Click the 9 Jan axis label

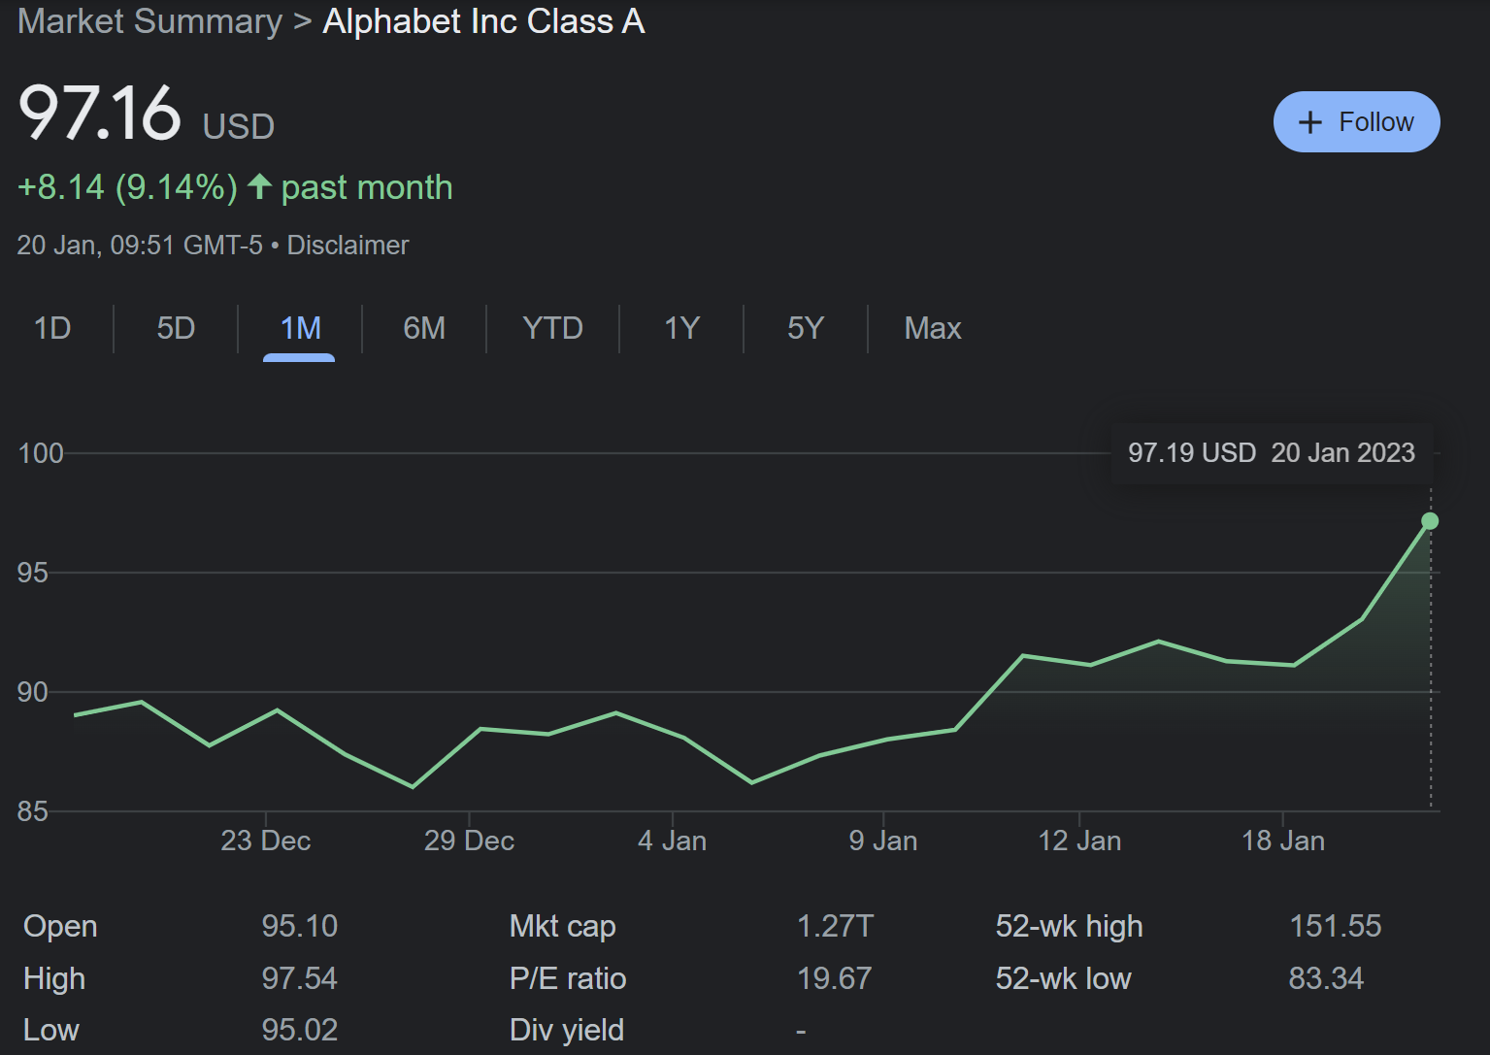coord(883,841)
